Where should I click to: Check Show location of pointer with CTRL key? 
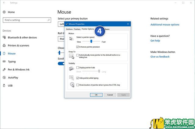click(78, 85)
